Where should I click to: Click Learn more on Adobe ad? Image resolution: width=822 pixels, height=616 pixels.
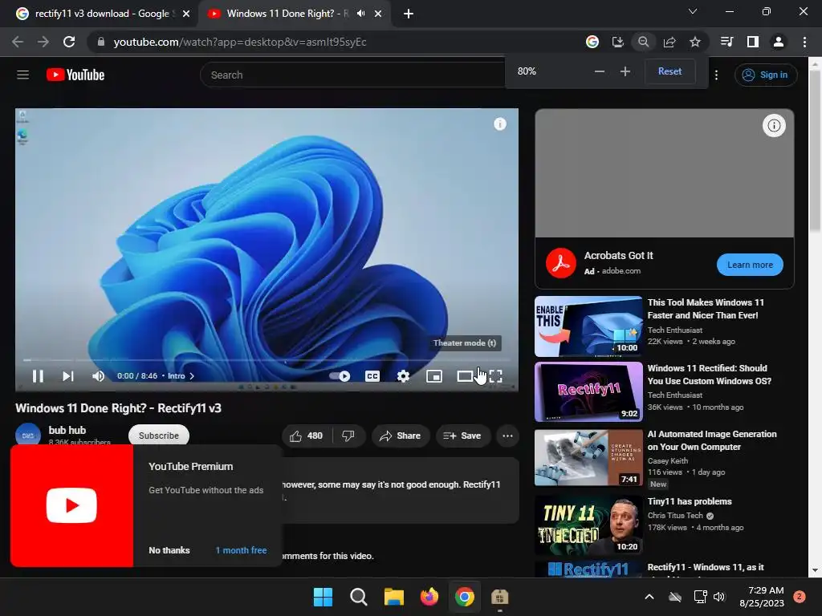[750, 265]
